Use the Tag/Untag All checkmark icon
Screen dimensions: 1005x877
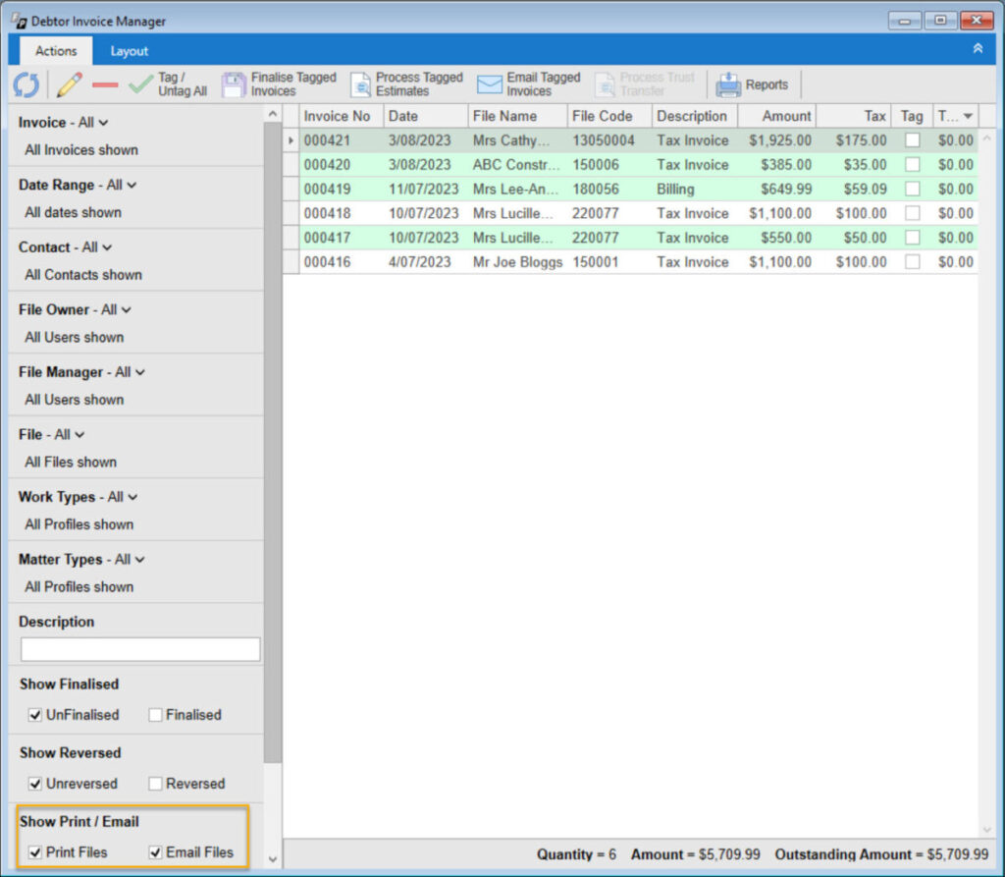[x=139, y=84]
